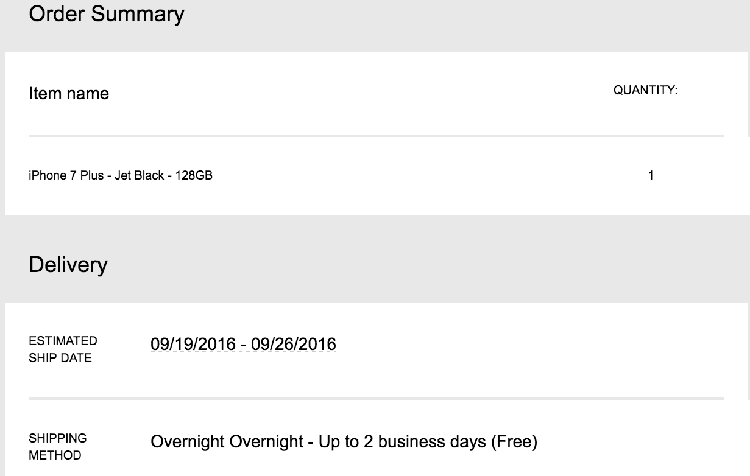Click the SHIPPING METHOD label
This screenshot has width=750, height=476.
click(x=58, y=447)
